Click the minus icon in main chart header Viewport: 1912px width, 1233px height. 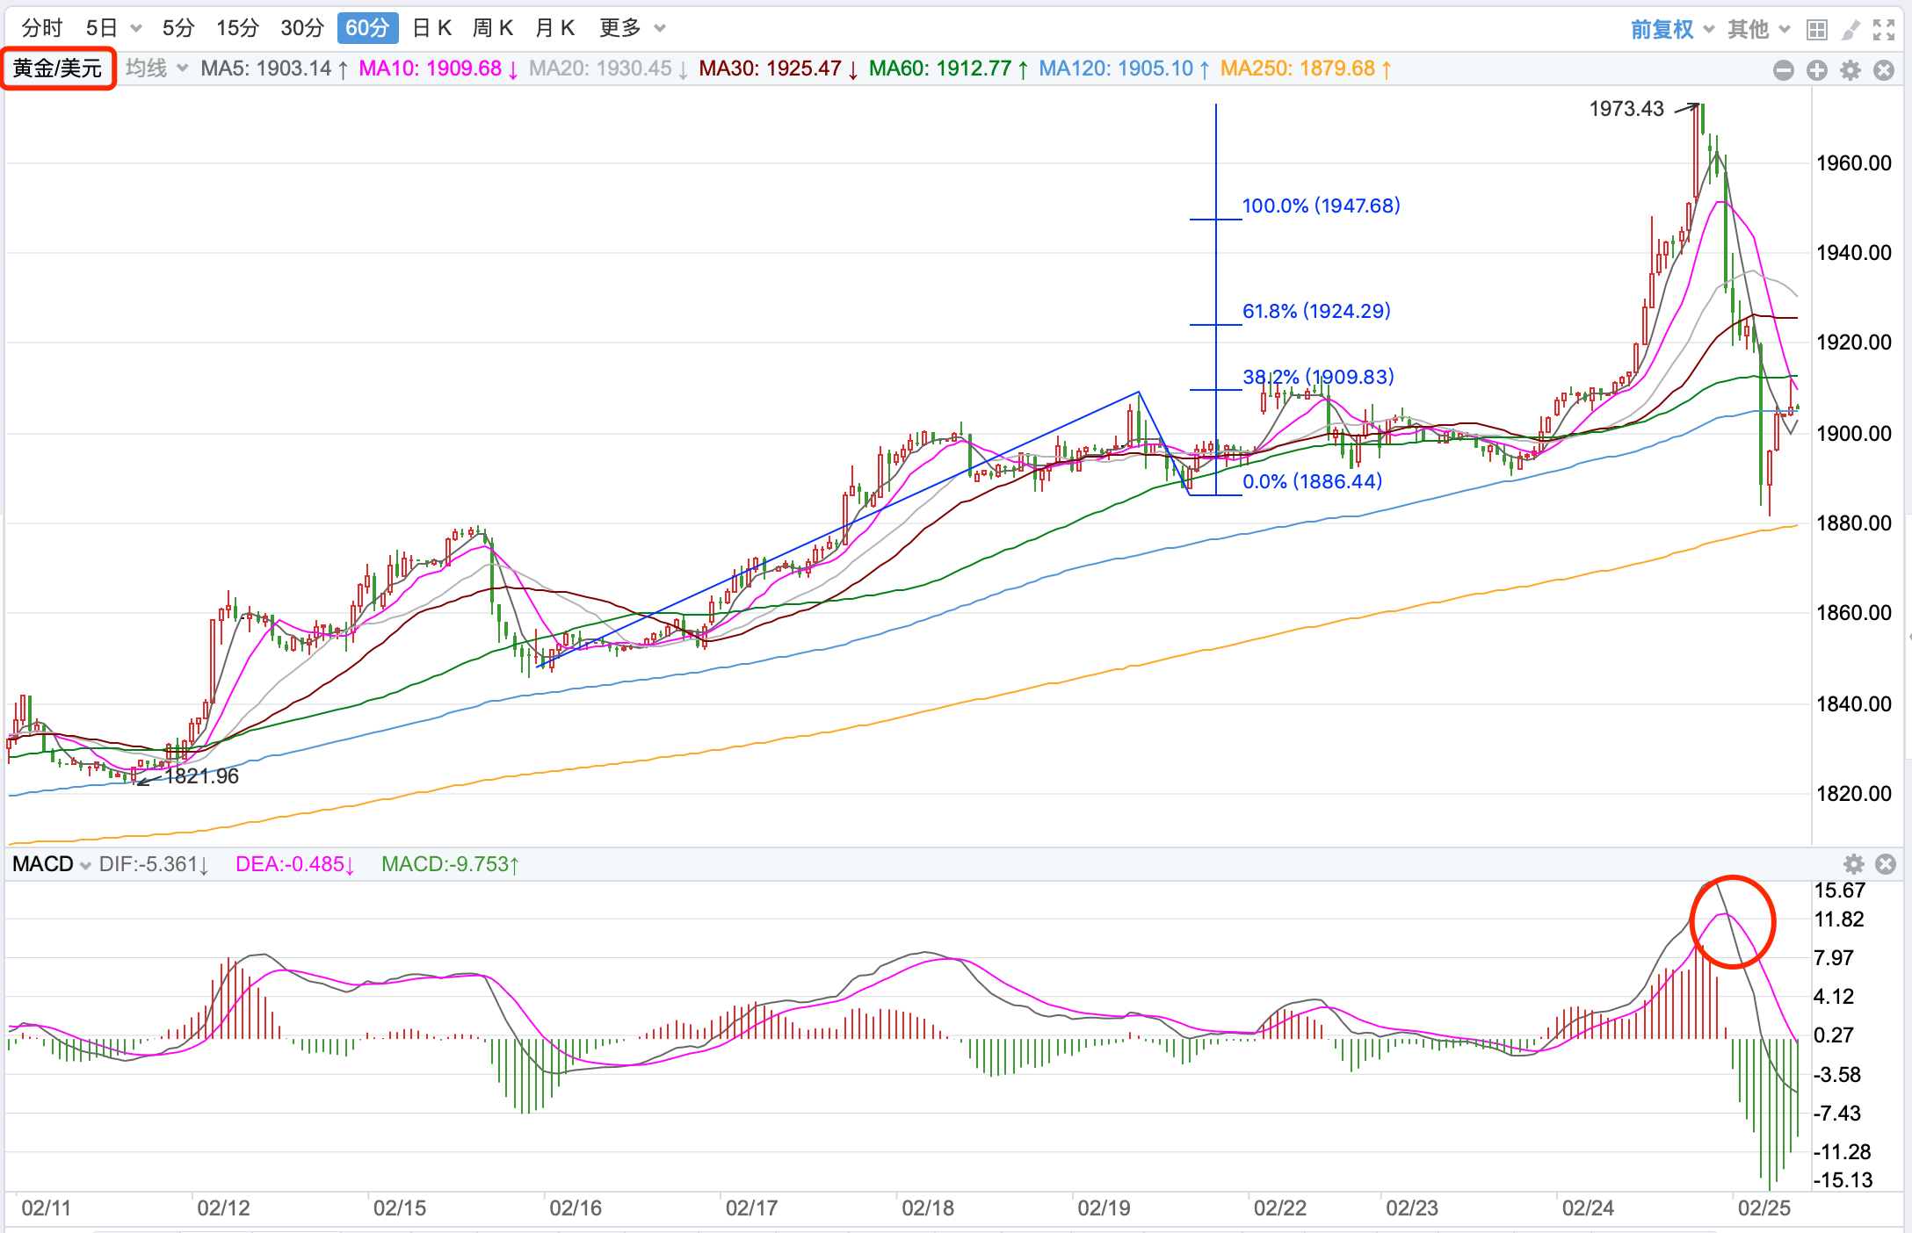click(x=1784, y=70)
